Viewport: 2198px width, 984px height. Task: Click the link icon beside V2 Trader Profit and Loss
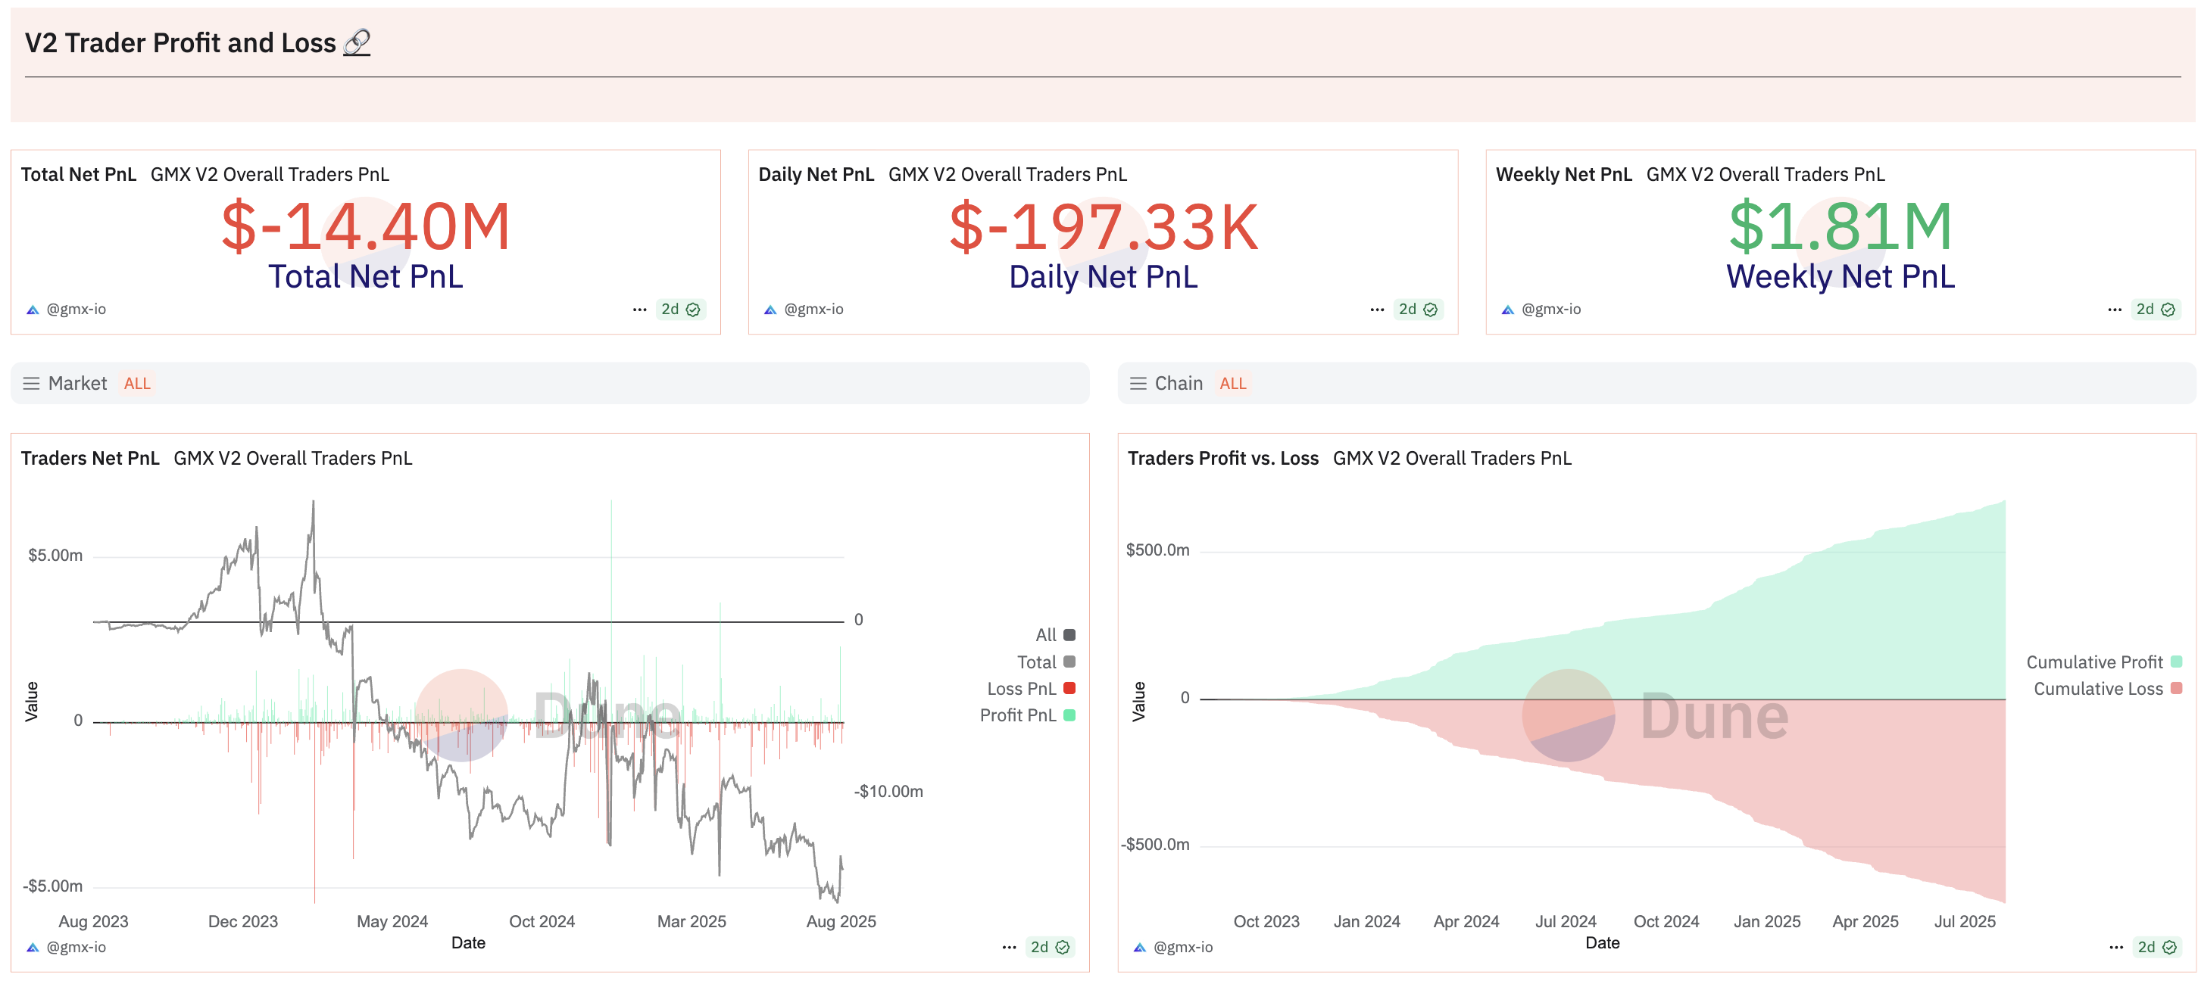(356, 42)
